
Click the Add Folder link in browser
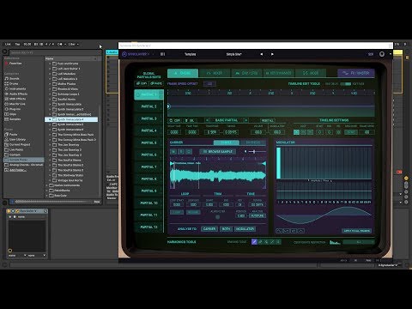18,170
